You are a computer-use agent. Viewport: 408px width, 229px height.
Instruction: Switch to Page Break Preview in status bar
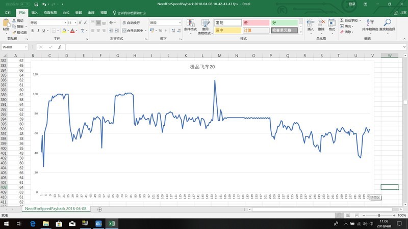click(357, 215)
